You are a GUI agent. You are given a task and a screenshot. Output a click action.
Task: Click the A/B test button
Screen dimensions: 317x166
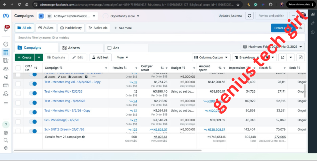tap(101, 57)
